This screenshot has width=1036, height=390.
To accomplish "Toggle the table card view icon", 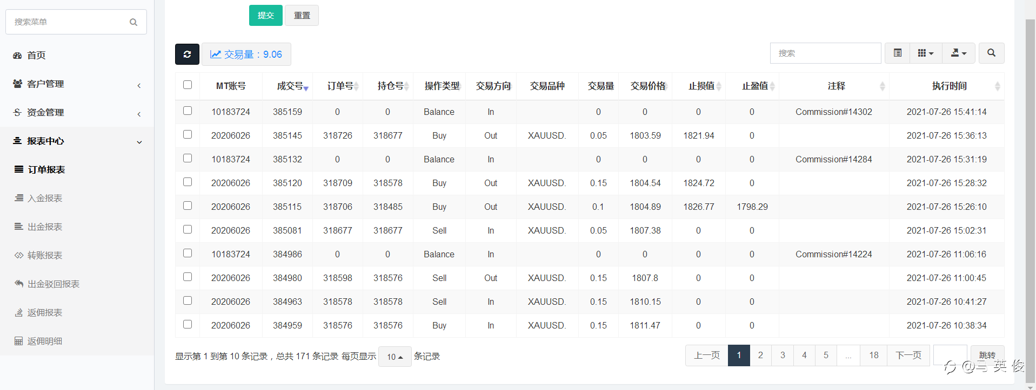I will click(x=898, y=53).
